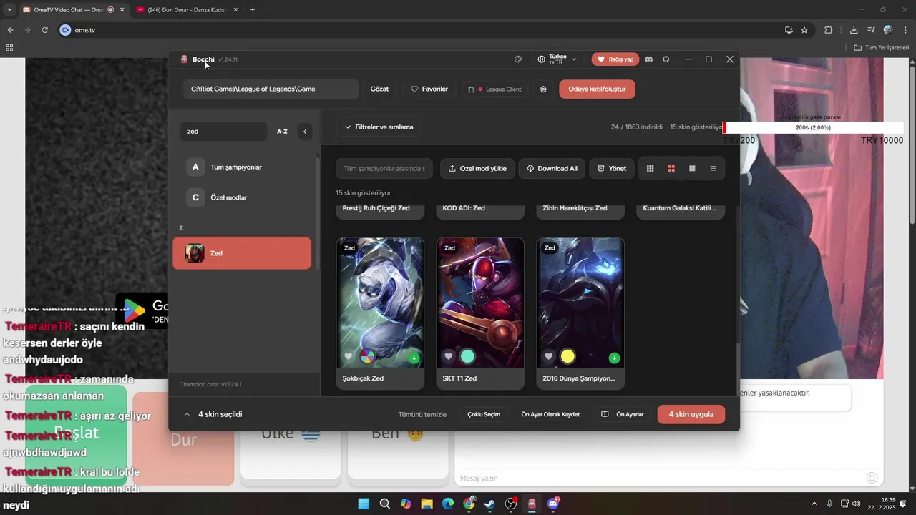Open the Windows Start menu
The width and height of the screenshot is (916, 515).
pos(364,504)
